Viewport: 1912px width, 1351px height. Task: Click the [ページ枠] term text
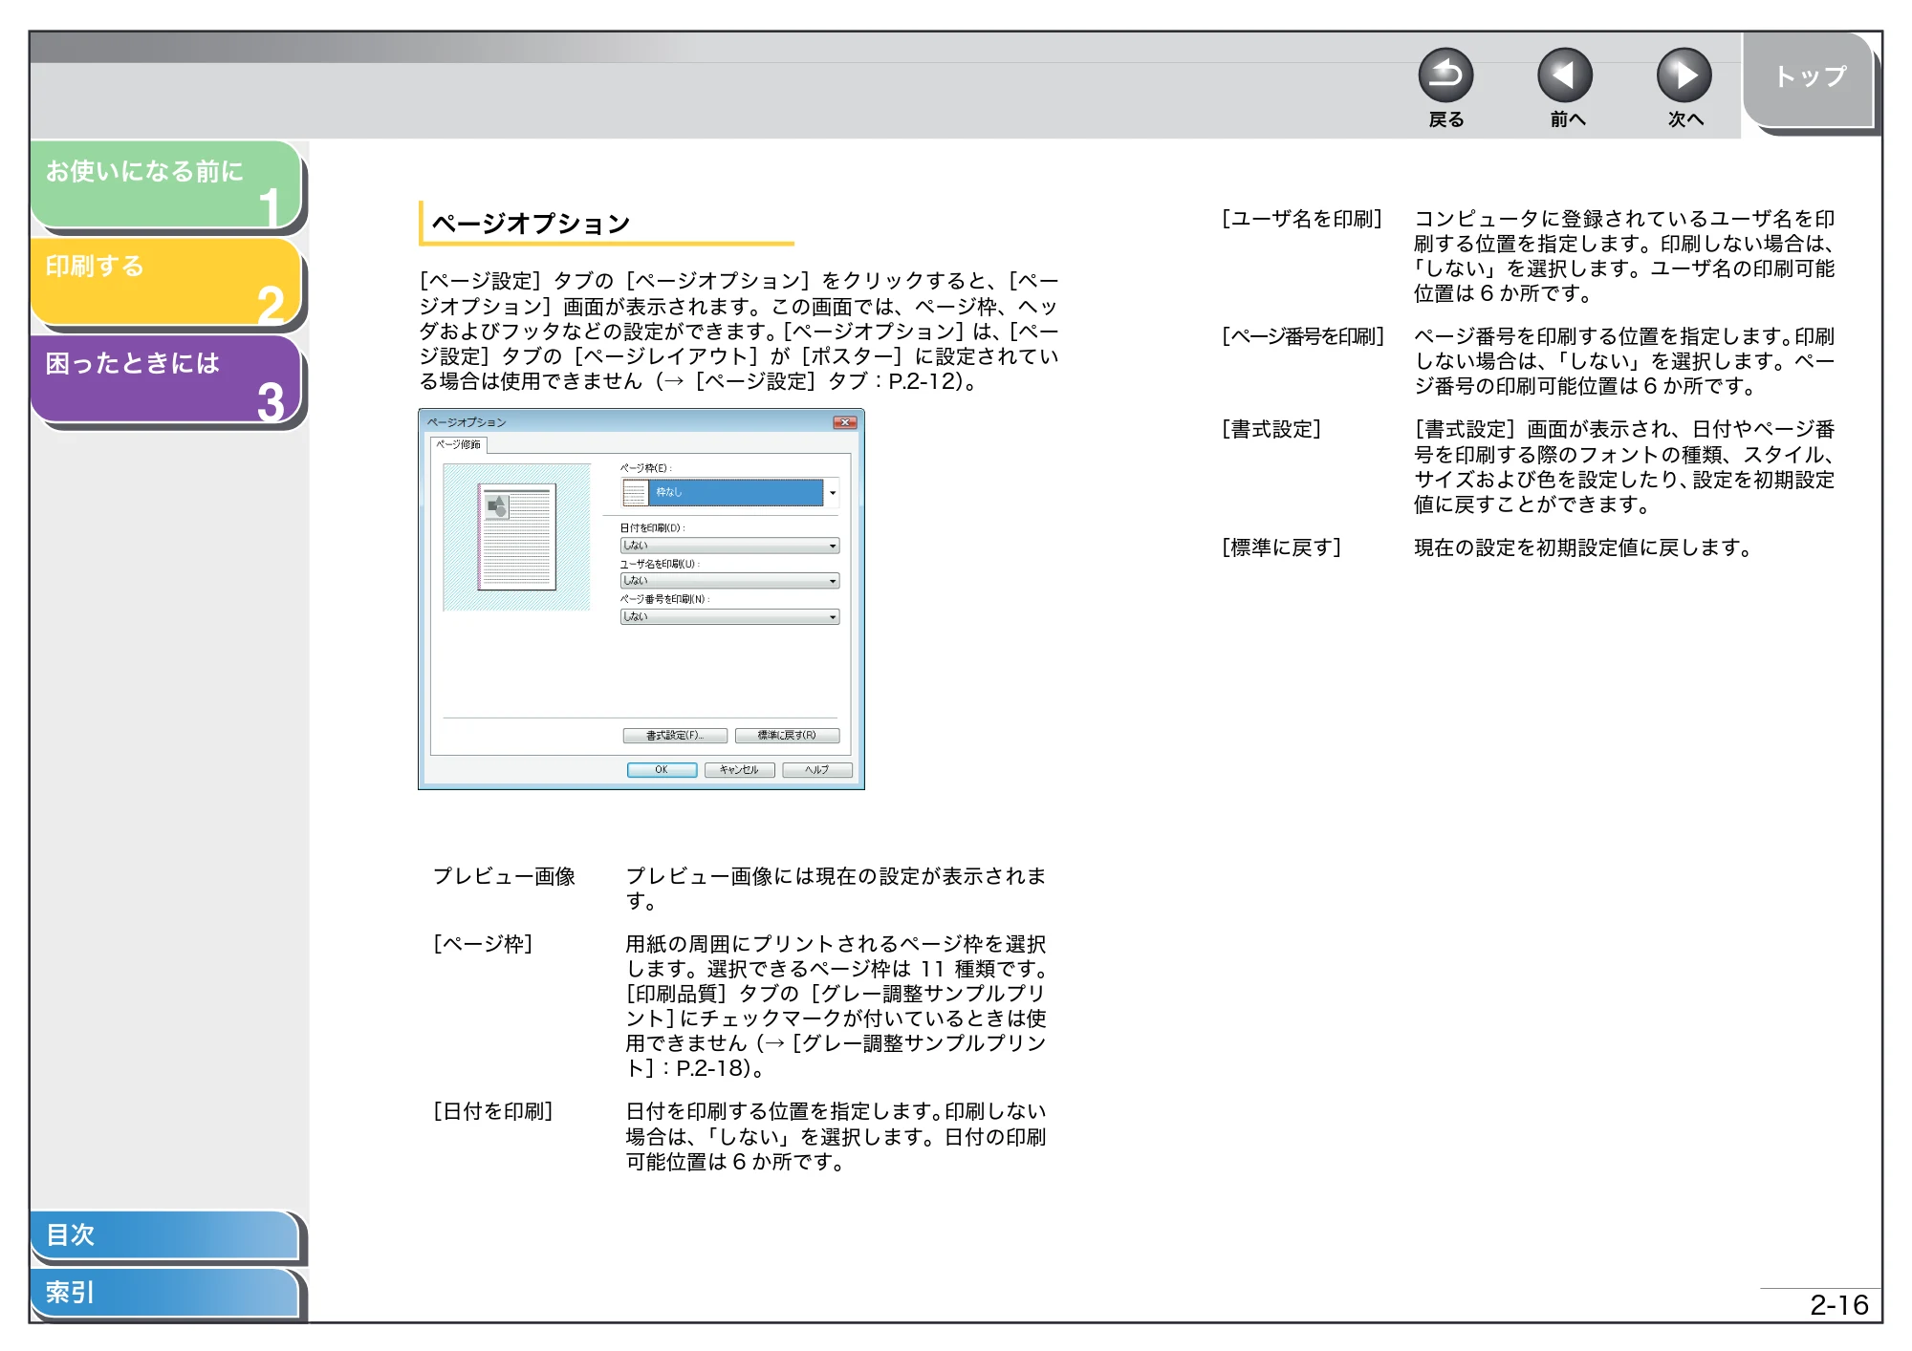tap(483, 944)
